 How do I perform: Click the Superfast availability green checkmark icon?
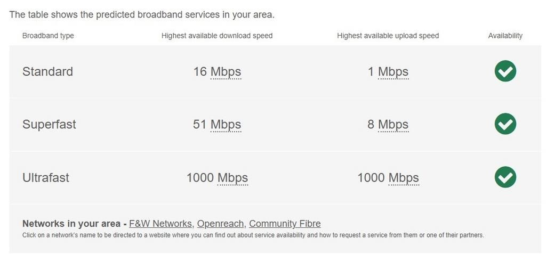[x=505, y=124]
